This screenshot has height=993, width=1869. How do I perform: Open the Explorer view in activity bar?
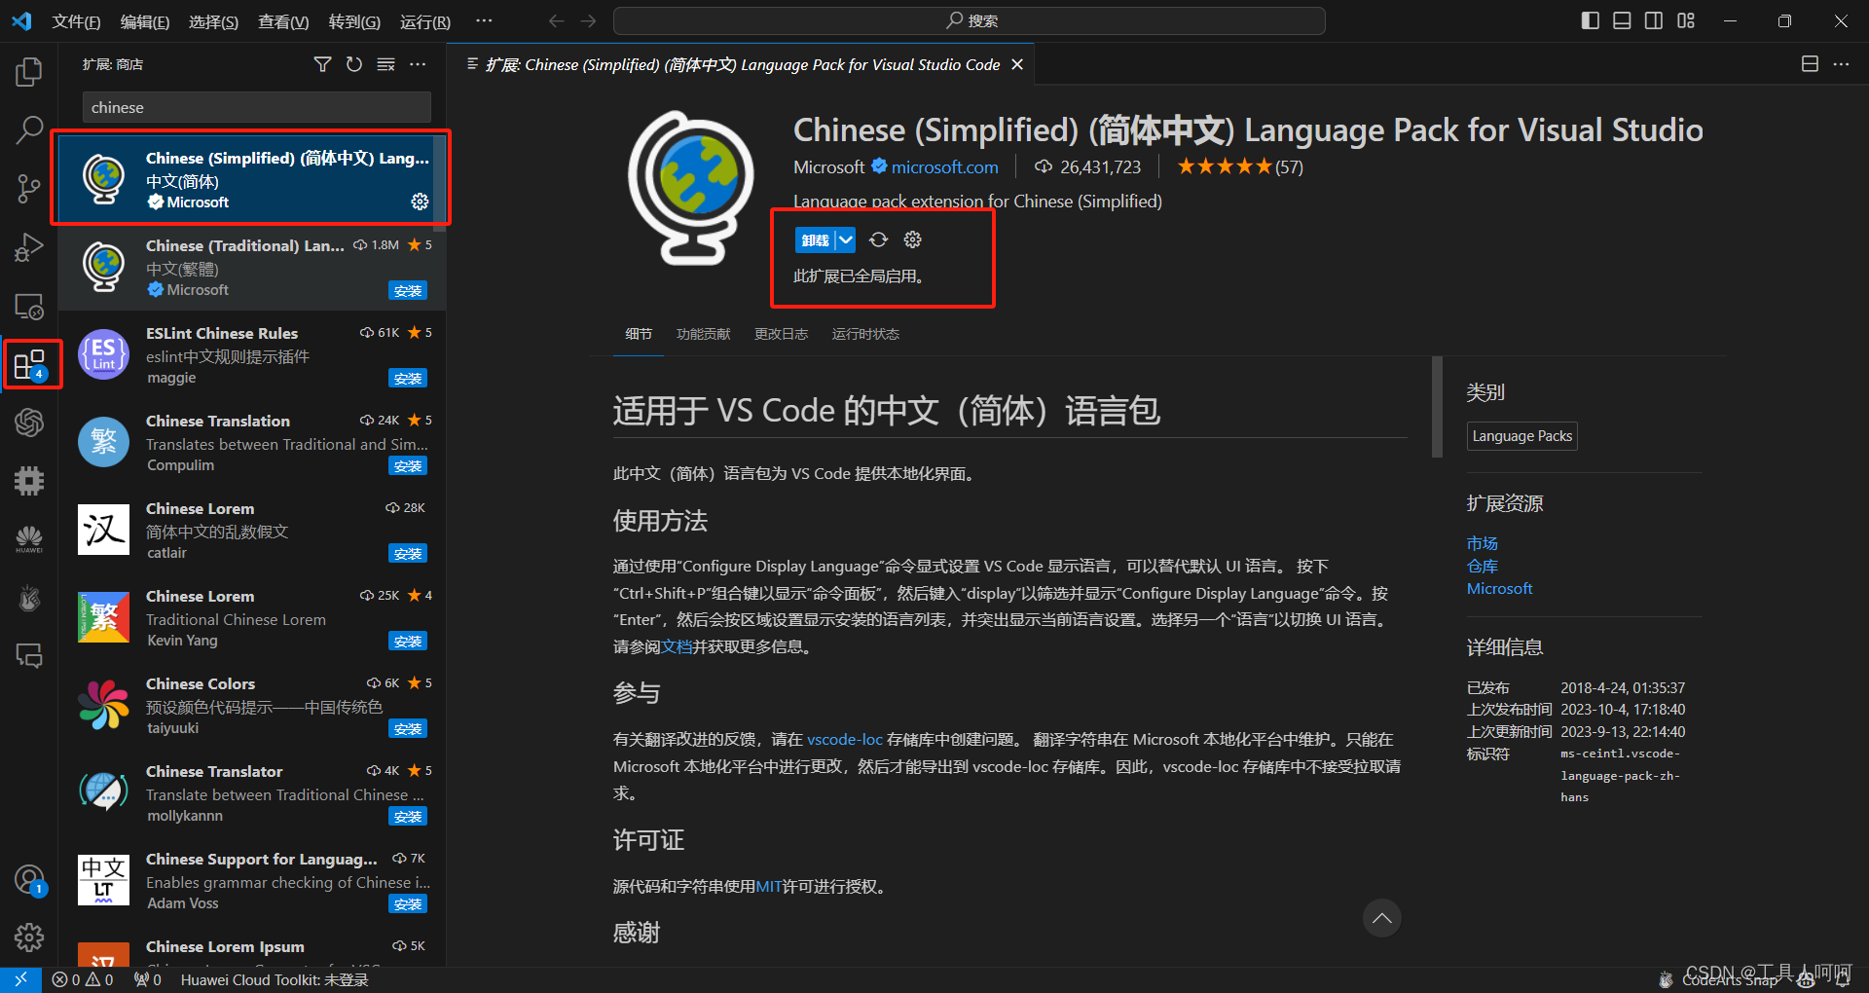29,71
